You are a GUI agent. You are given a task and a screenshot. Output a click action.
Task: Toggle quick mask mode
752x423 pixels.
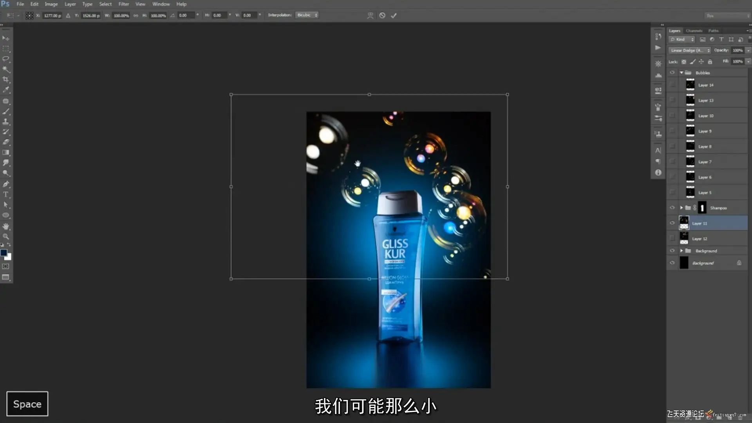(5, 266)
